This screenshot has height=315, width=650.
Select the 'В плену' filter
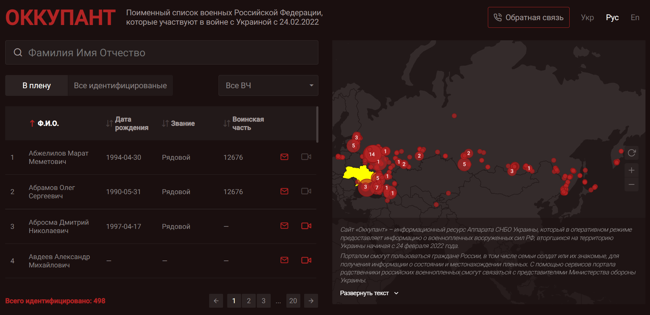click(37, 85)
